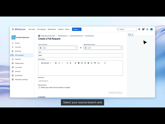Open Source in the sidebar
The width and height of the screenshot is (165, 124).
[x=17, y=43]
